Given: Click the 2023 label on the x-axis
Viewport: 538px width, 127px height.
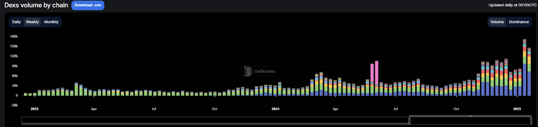Looking at the screenshot, I should coord(34,109).
